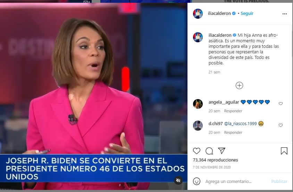This screenshot has height=192, width=293.
Task: Click the Publicar button
Action: (x=279, y=181)
